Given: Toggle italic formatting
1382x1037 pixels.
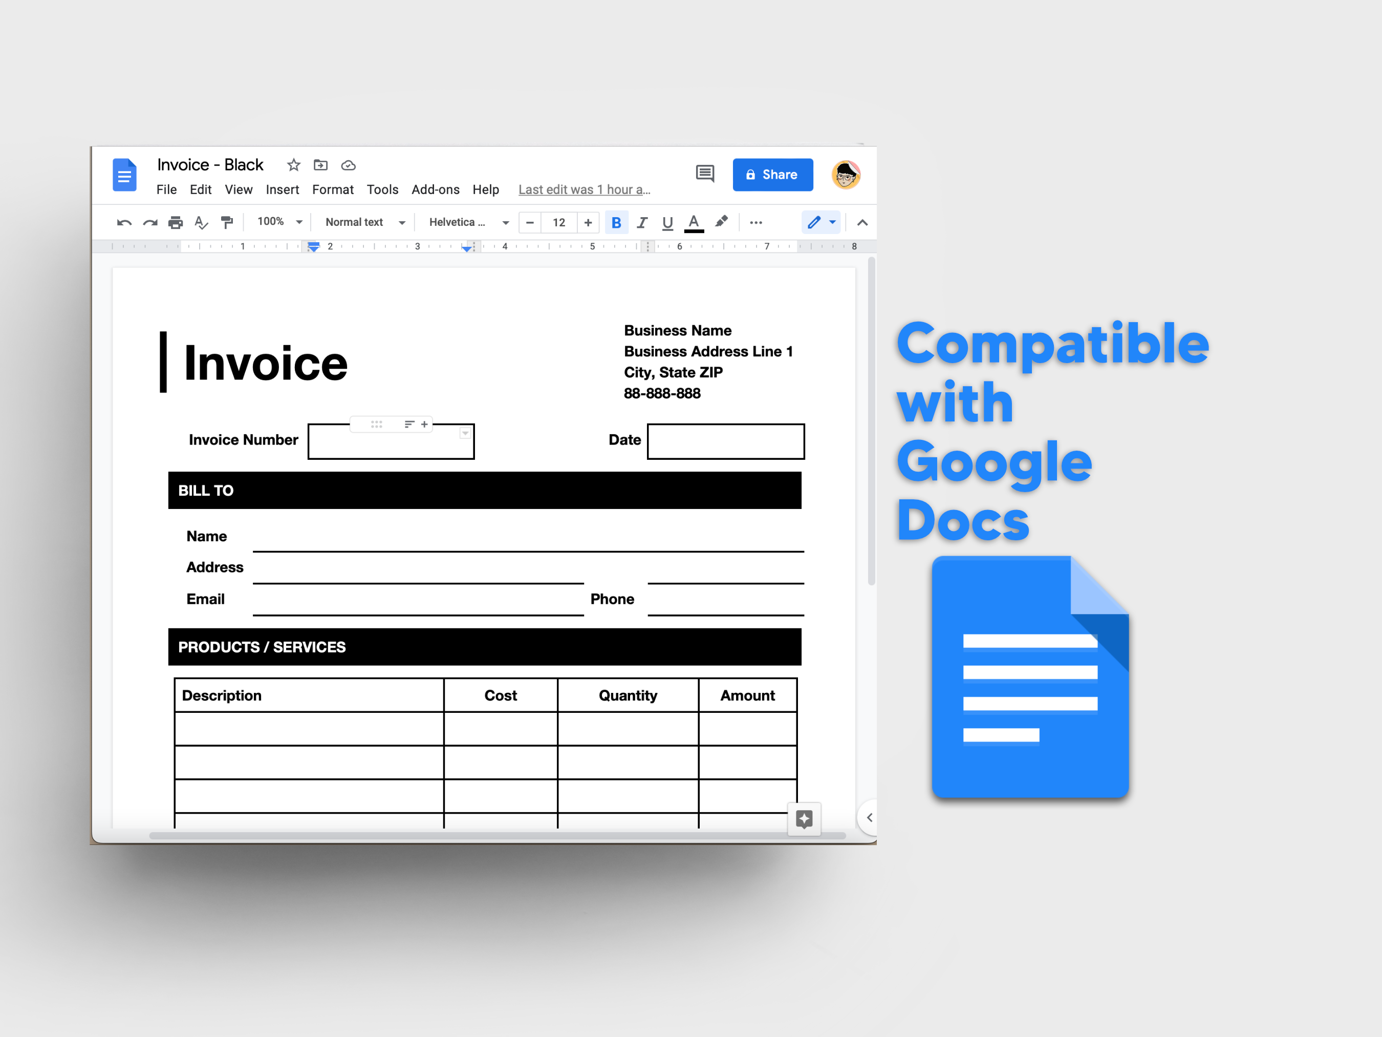Looking at the screenshot, I should [x=642, y=222].
